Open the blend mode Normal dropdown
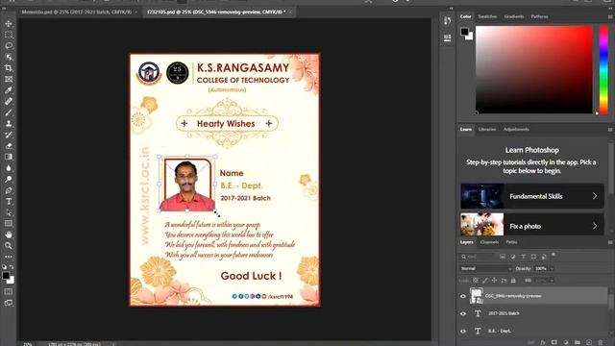 [x=485, y=269]
